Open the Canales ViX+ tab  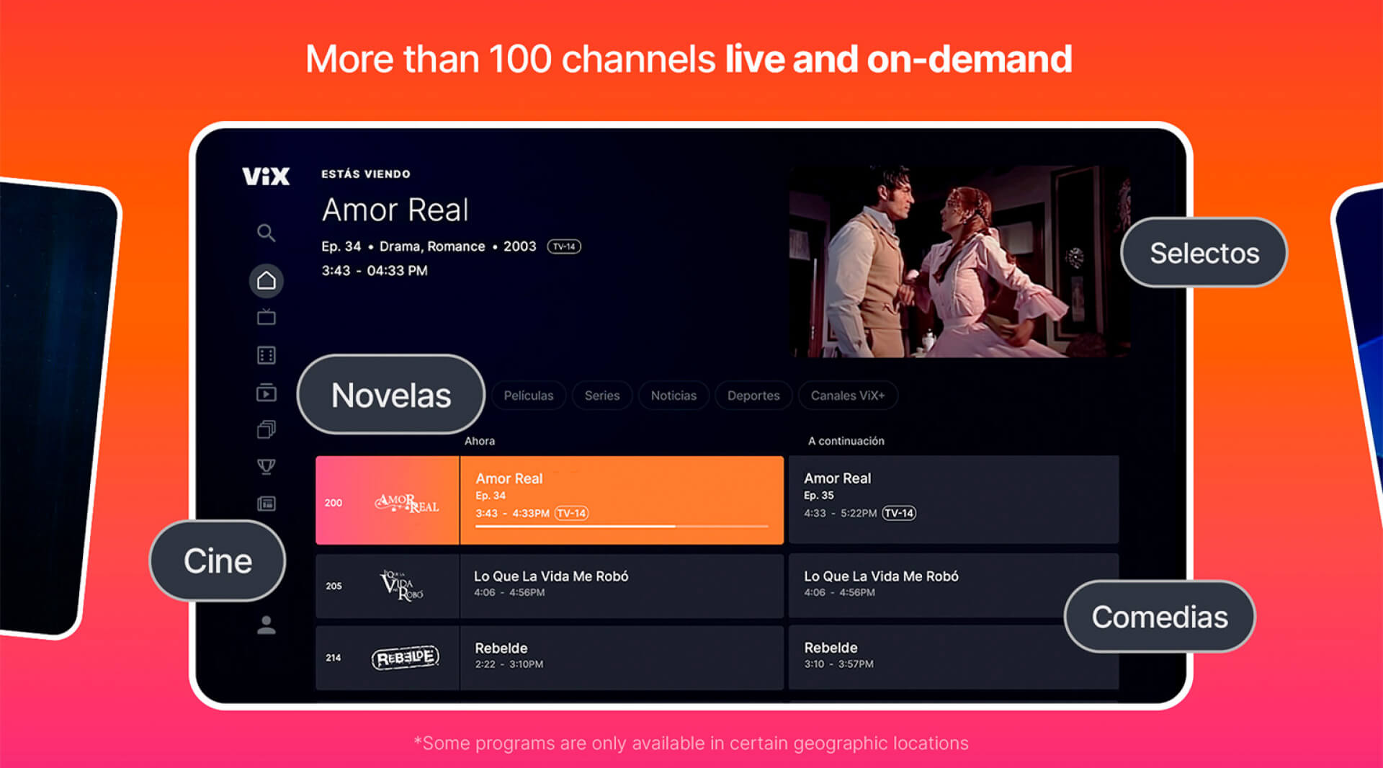click(x=847, y=396)
